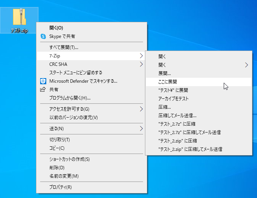This screenshot has height=198, width=257.
Task: Choose 圧縮... in 7-Zip submenu
Action: coord(198,107)
